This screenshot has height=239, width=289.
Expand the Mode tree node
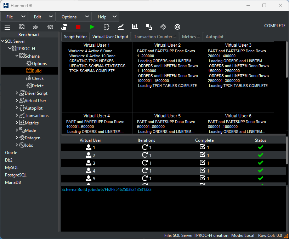pyautogui.click(x=17, y=130)
